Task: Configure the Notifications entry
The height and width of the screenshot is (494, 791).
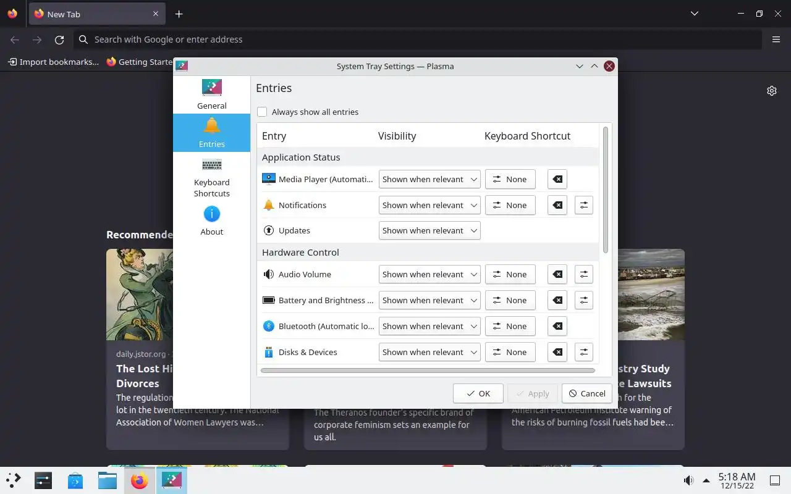Action: coord(584,205)
